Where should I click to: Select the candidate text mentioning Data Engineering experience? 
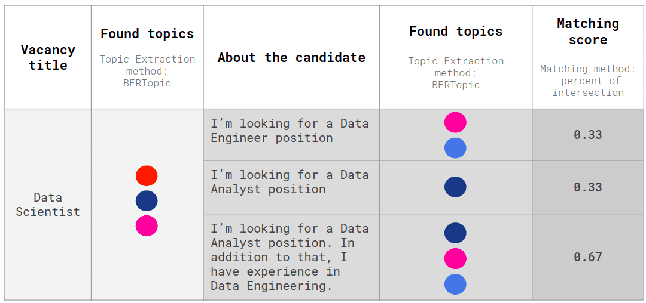[x=290, y=257]
